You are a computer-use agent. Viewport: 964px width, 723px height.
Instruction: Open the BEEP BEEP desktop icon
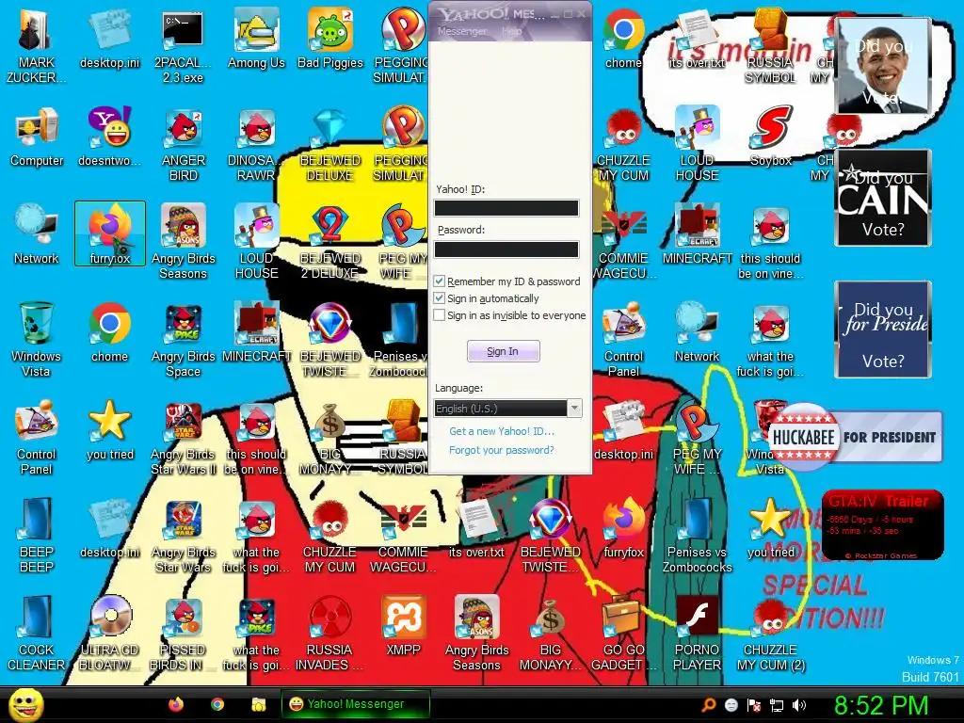tap(37, 536)
